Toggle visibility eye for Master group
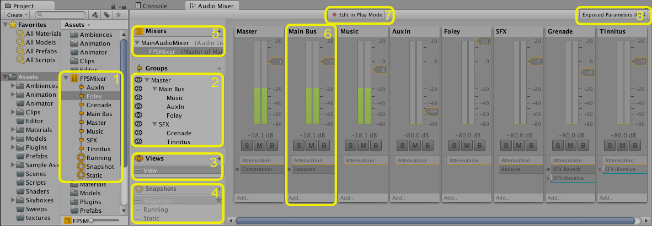The image size is (652, 226). (138, 80)
